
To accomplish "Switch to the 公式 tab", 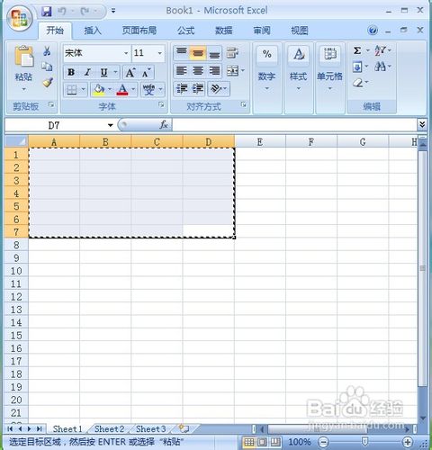I will (185, 31).
